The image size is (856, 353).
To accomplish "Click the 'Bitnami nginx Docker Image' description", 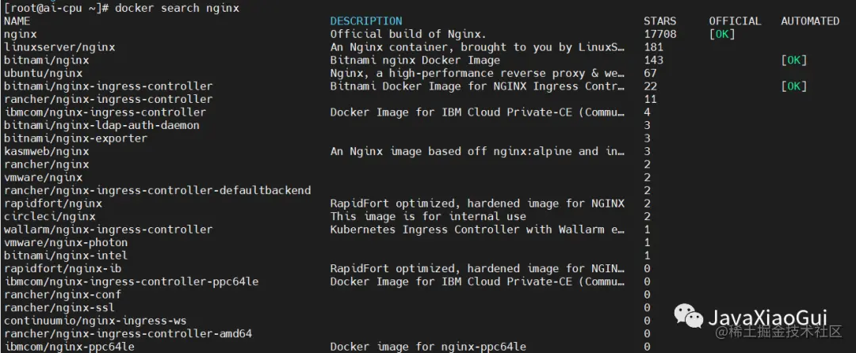I will [415, 60].
